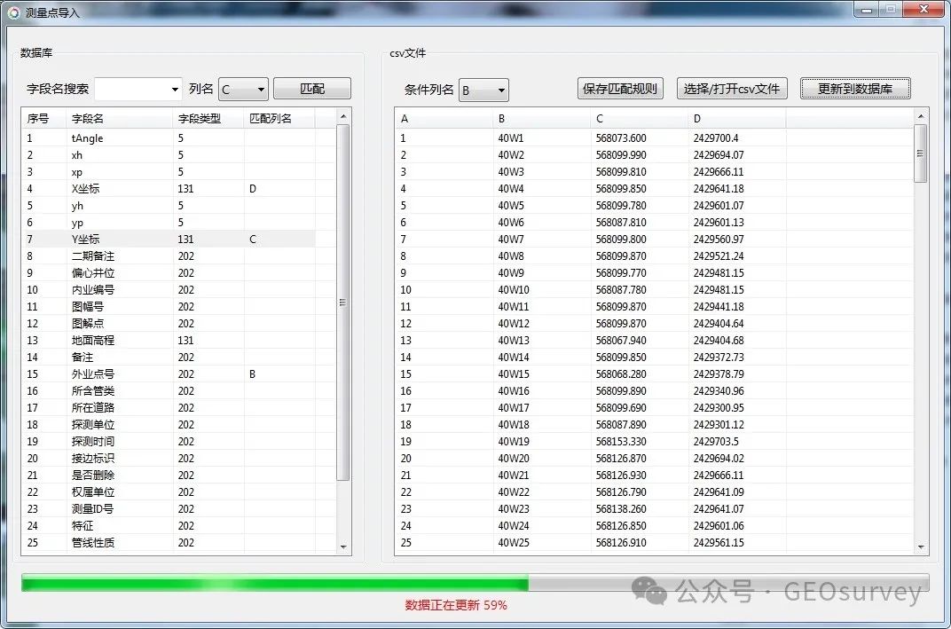Click csv value 568073.600
The image size is (951, 629).
click(x=621, y=138)
